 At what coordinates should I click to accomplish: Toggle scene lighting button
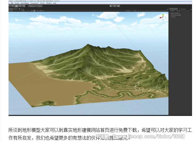[x=34, y=11]
